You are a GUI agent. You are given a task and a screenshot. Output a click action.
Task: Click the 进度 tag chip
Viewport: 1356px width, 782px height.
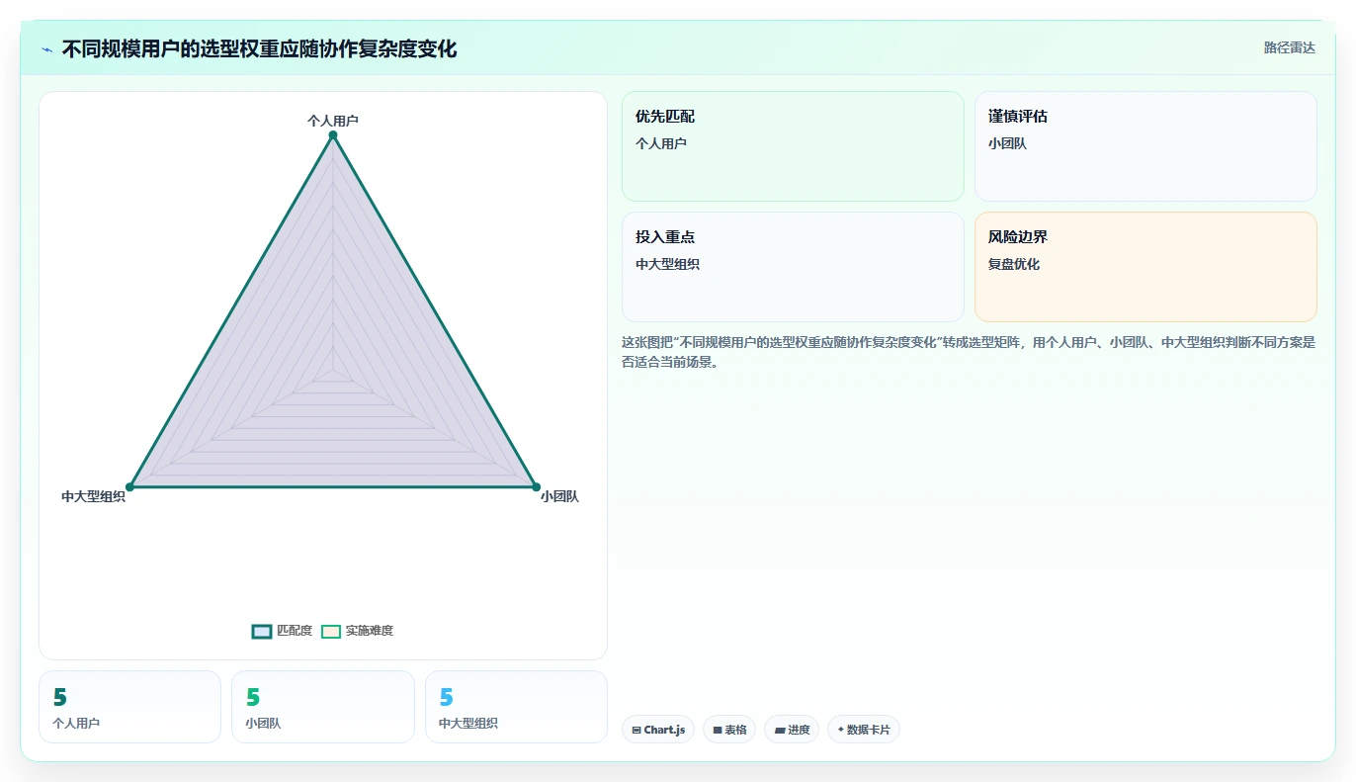792,730
